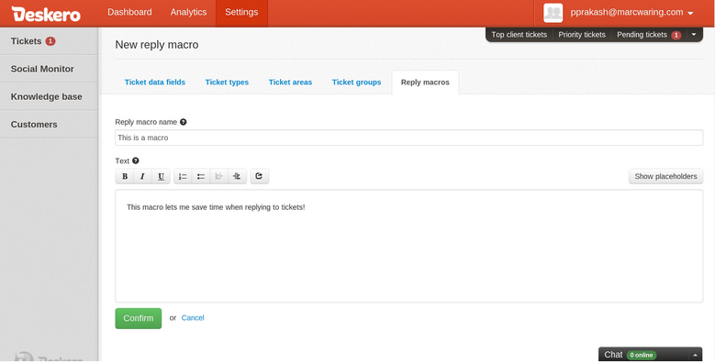This screenshot has width=715, height=364.
Task: Click the indent button
Action: point(237,176)
